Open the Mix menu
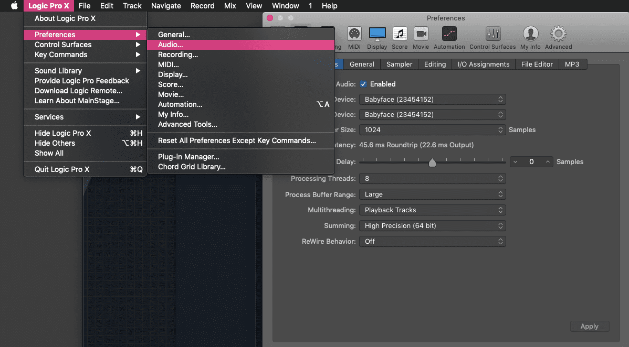629x347 pixels. 230,6
